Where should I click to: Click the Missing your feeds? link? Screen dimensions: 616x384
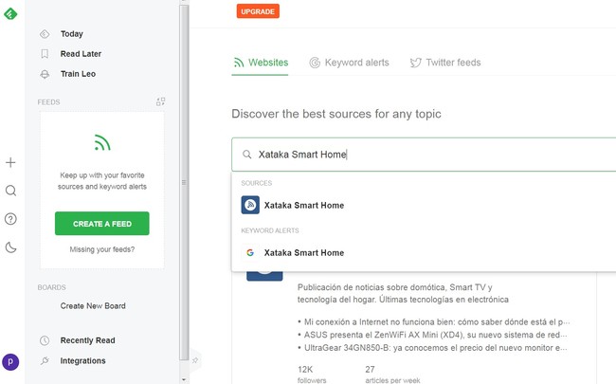[x=102, y=249]
